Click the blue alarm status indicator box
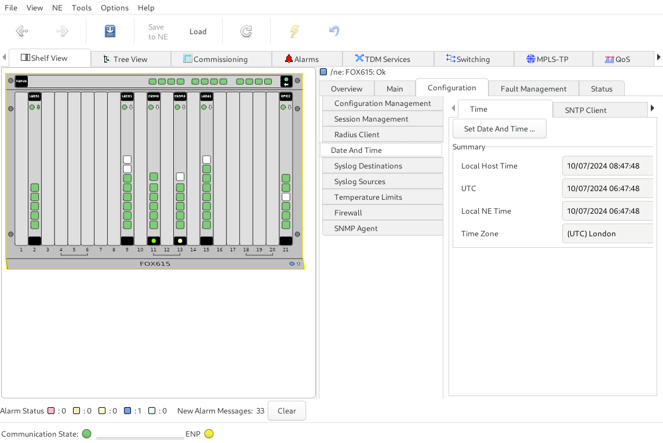The width and height of the screenshot is (663, 443). pyautogui.click(x=128, y=411)
